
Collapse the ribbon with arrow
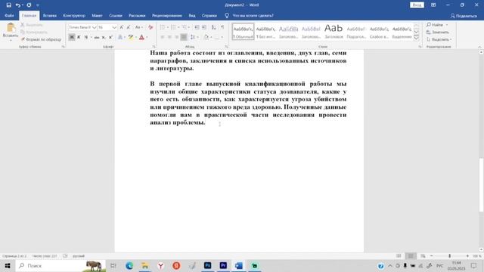(x=479, y=47)
